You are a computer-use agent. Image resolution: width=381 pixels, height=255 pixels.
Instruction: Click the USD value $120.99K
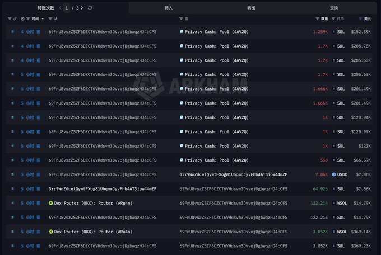pyautogui.click(x=361, y=131)
